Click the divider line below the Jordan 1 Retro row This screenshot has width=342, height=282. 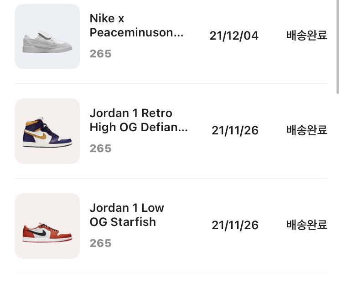171,179
